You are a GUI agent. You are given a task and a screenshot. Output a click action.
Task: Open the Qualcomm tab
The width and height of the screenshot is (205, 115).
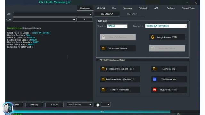coord(85,8)
